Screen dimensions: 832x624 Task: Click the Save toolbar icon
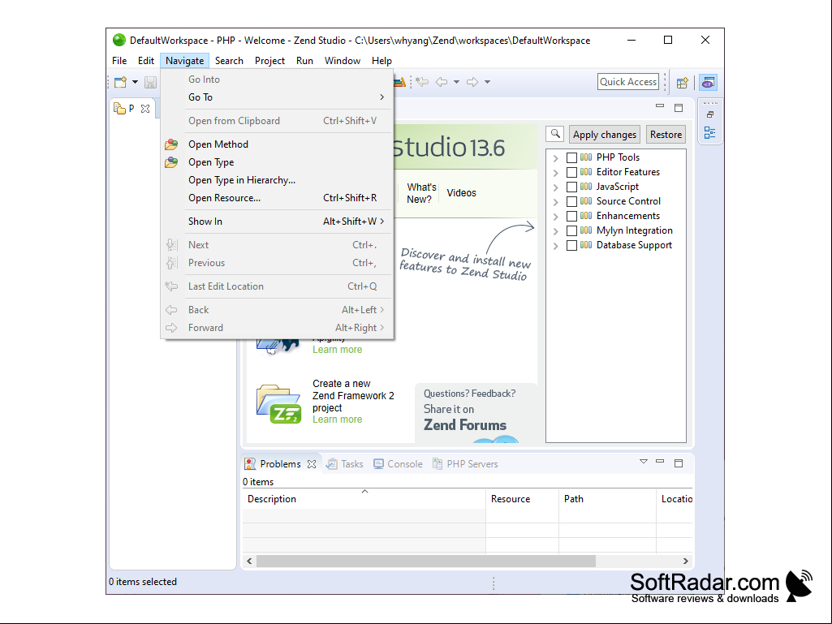151,82
